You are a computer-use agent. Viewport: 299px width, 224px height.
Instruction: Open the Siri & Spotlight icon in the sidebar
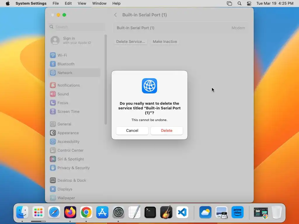point(53,159)
